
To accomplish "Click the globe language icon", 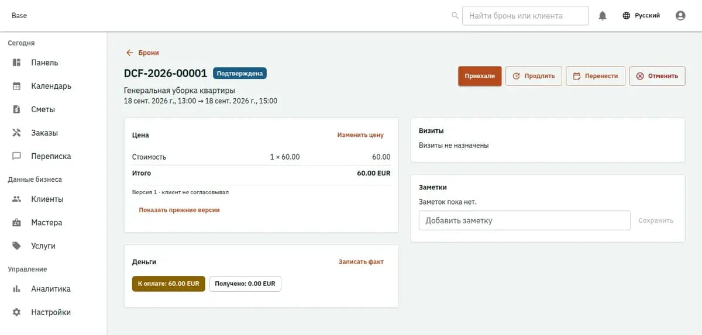I will pyautogui.click(x=627, y=16).
